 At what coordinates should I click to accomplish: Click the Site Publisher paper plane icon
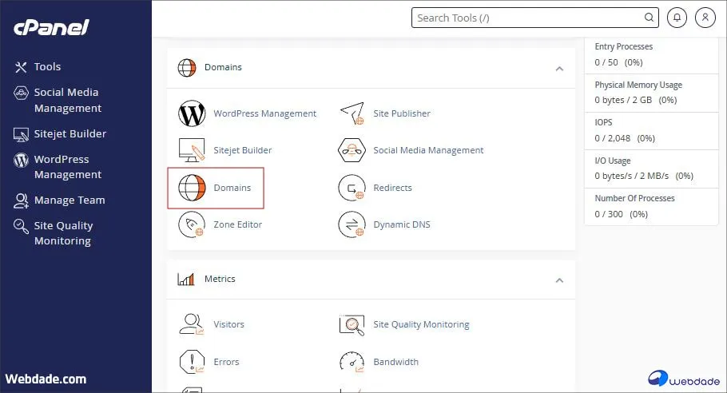pos(352,114)
